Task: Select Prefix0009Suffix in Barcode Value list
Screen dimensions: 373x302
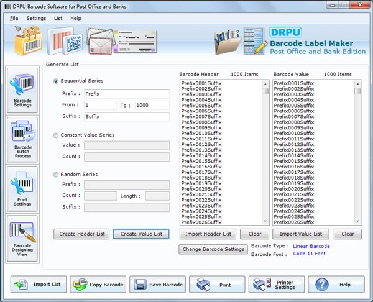Action: click(x=294, y=127)
